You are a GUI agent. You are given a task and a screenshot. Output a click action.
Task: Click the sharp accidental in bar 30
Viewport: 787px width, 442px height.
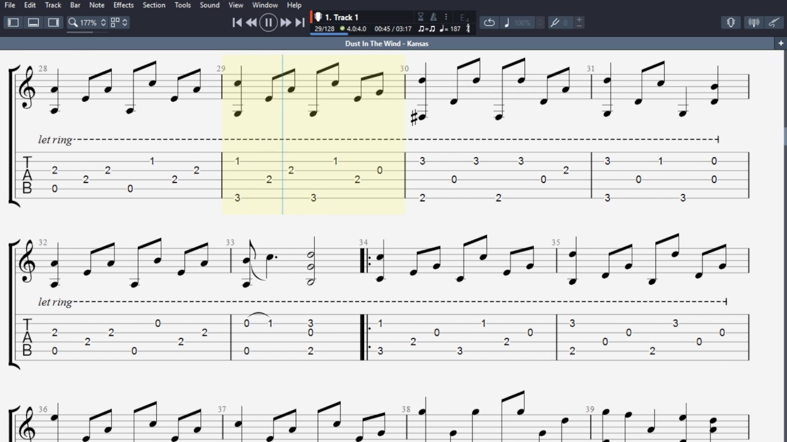[x=414, y=117]
